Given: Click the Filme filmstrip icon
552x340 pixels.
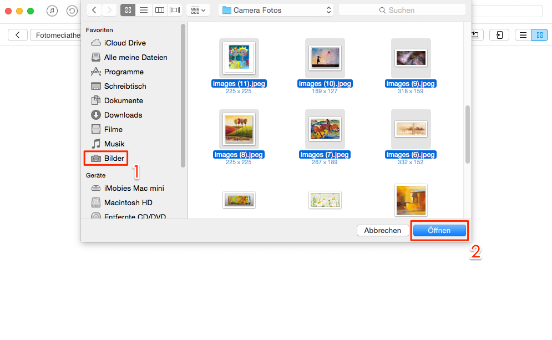Looking at the screenshot, I should tap(96, 130).
